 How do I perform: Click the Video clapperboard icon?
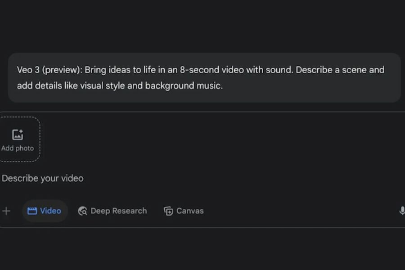pos(32,211)
